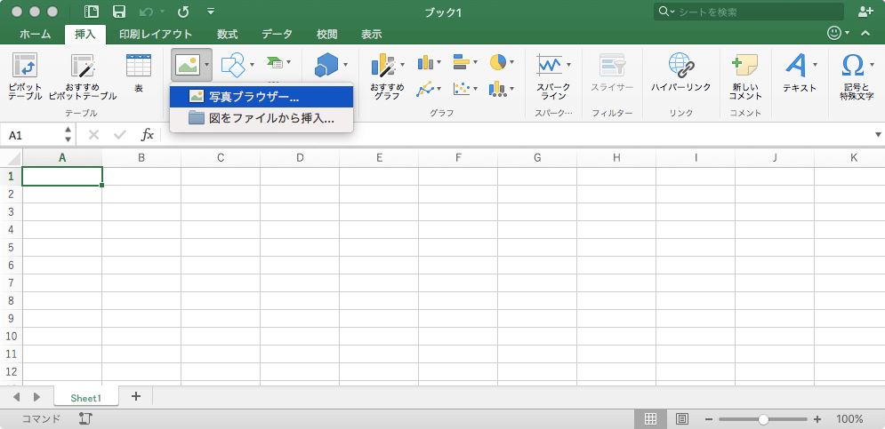885x429 pixels.
Task: Click the Share person-plus icon
Action: tap(865, 12)
